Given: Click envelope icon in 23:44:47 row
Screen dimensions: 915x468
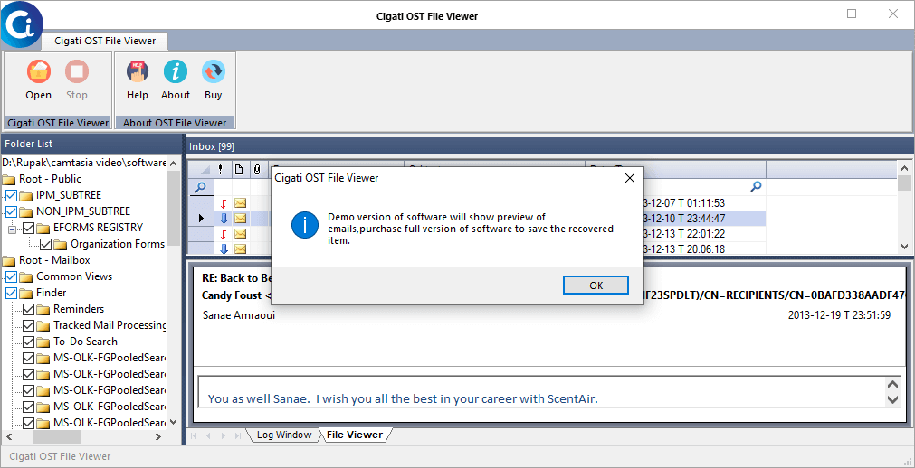Looking at the screenshot, I should click(x=241, y=219).
